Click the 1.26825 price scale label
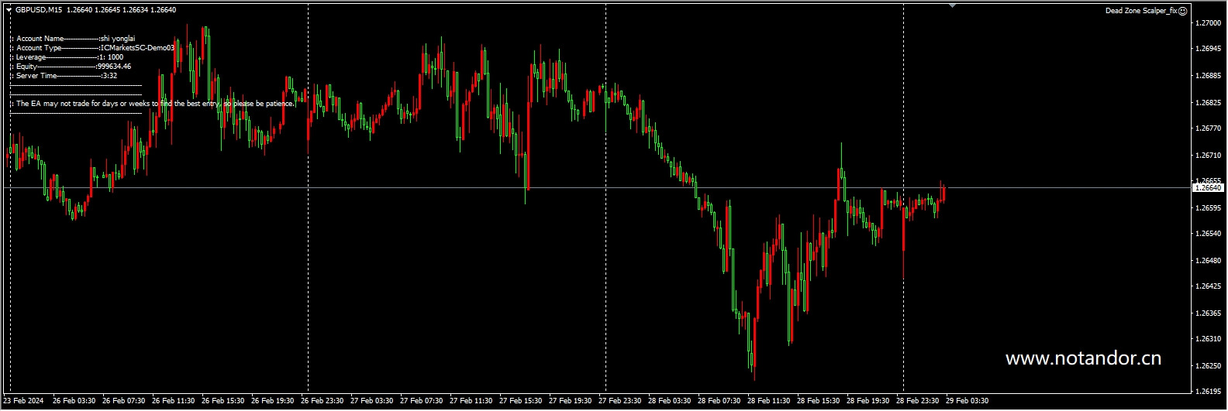The height and width of the screenshot is (411, 1228). click(x=1209, y=102)
